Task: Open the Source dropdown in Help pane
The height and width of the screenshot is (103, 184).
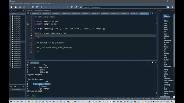Action: pyautogui.click(x=160, y=11)
